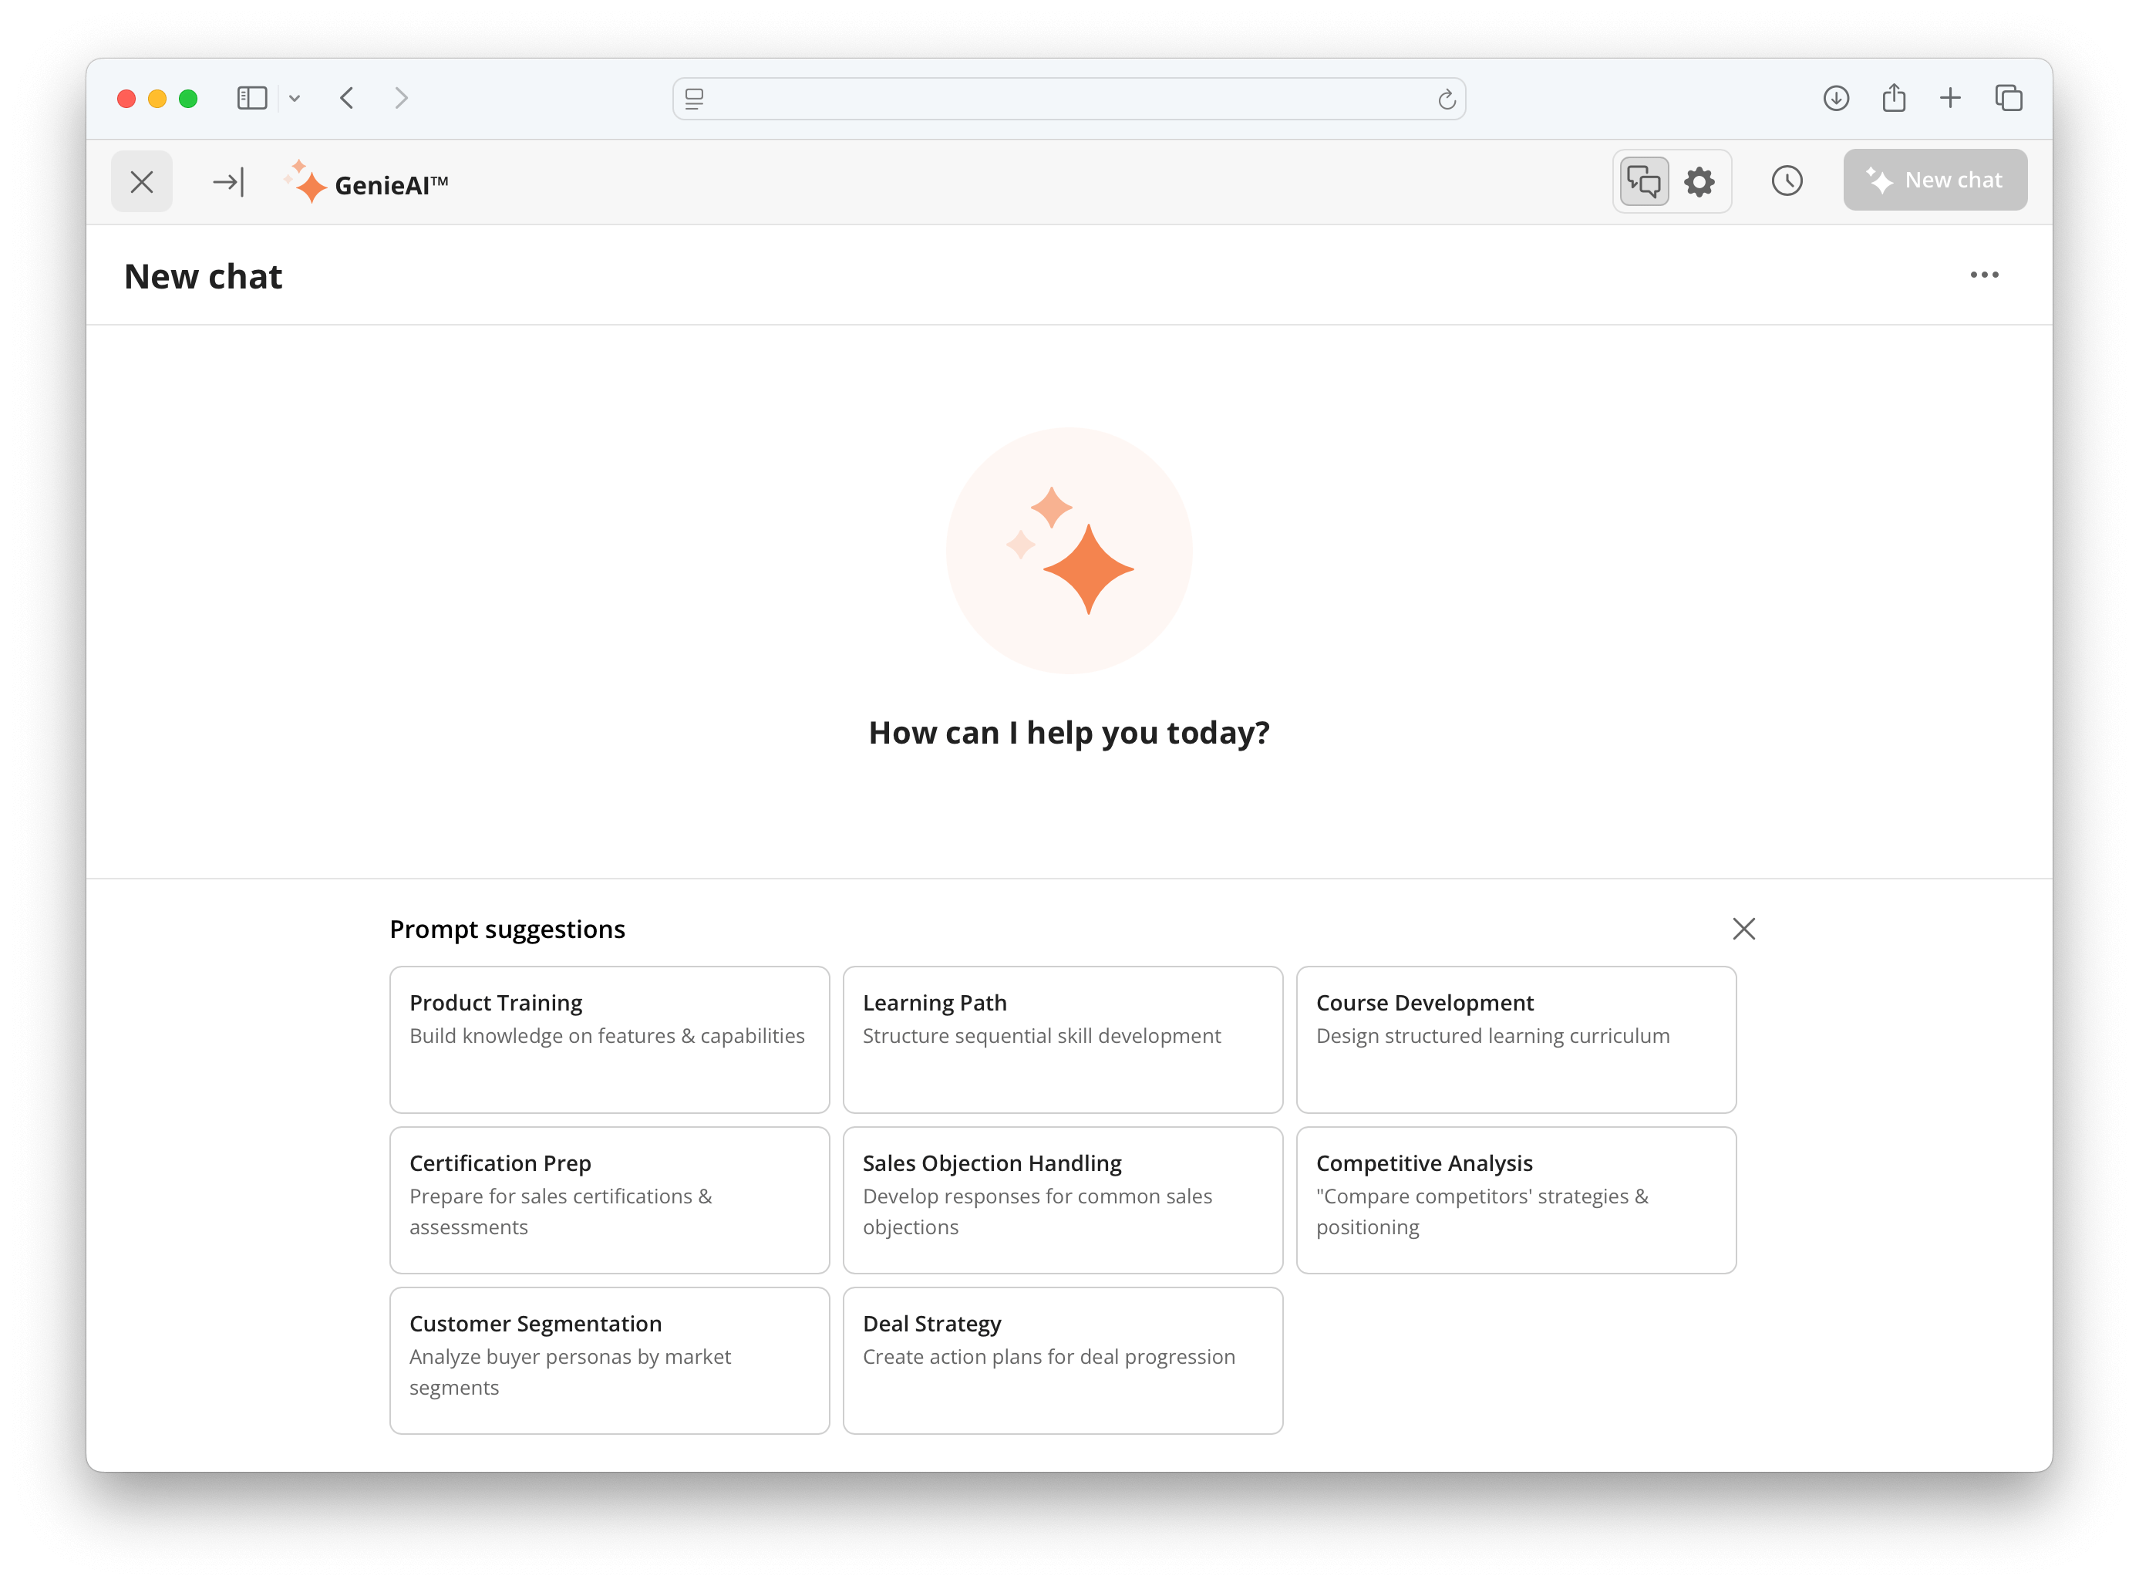Reload the page using the refresh icon
Image resolution: width=2139 pixels, height=1586 pixels.
point(1447,97)
